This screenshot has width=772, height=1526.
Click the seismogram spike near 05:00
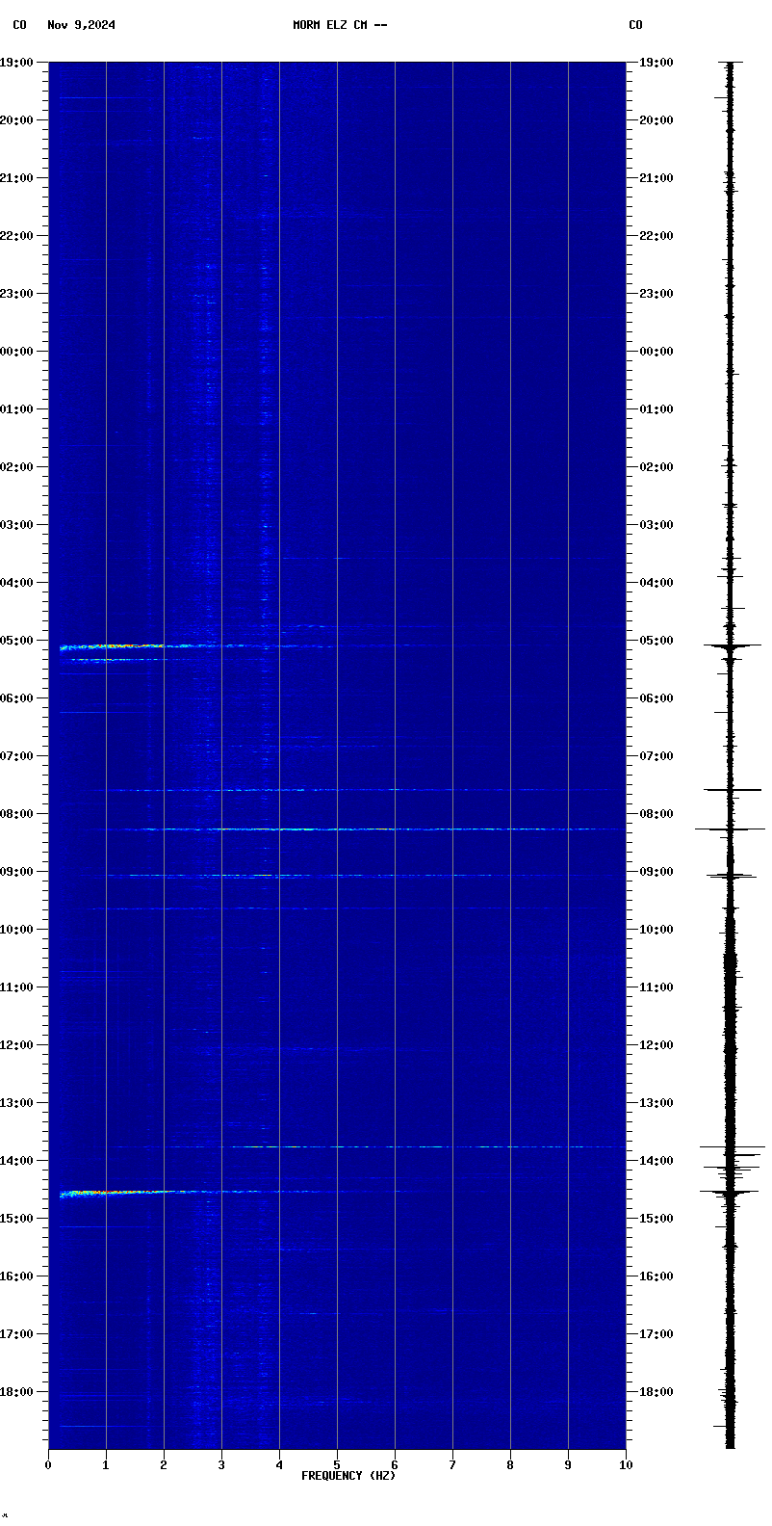point(730,645)
